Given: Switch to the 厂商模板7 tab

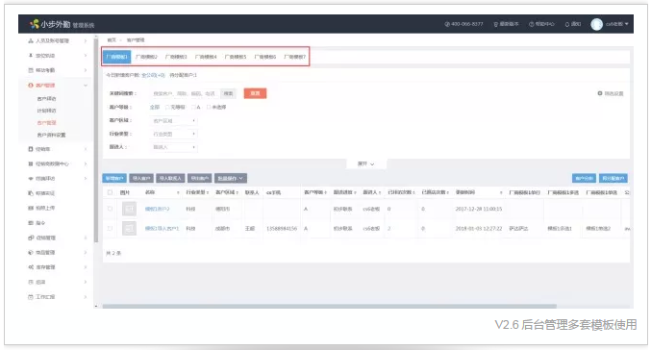Looking at the screenshot, I should click(x=295, y=57).
